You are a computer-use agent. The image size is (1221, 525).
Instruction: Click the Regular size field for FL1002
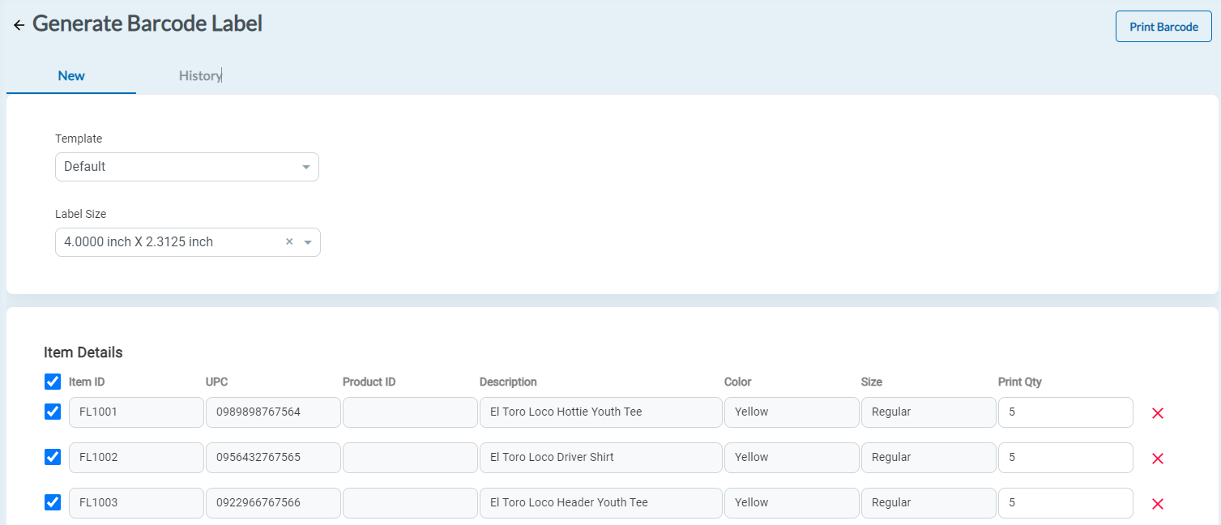pyautogui.click(x=929, y=458)
